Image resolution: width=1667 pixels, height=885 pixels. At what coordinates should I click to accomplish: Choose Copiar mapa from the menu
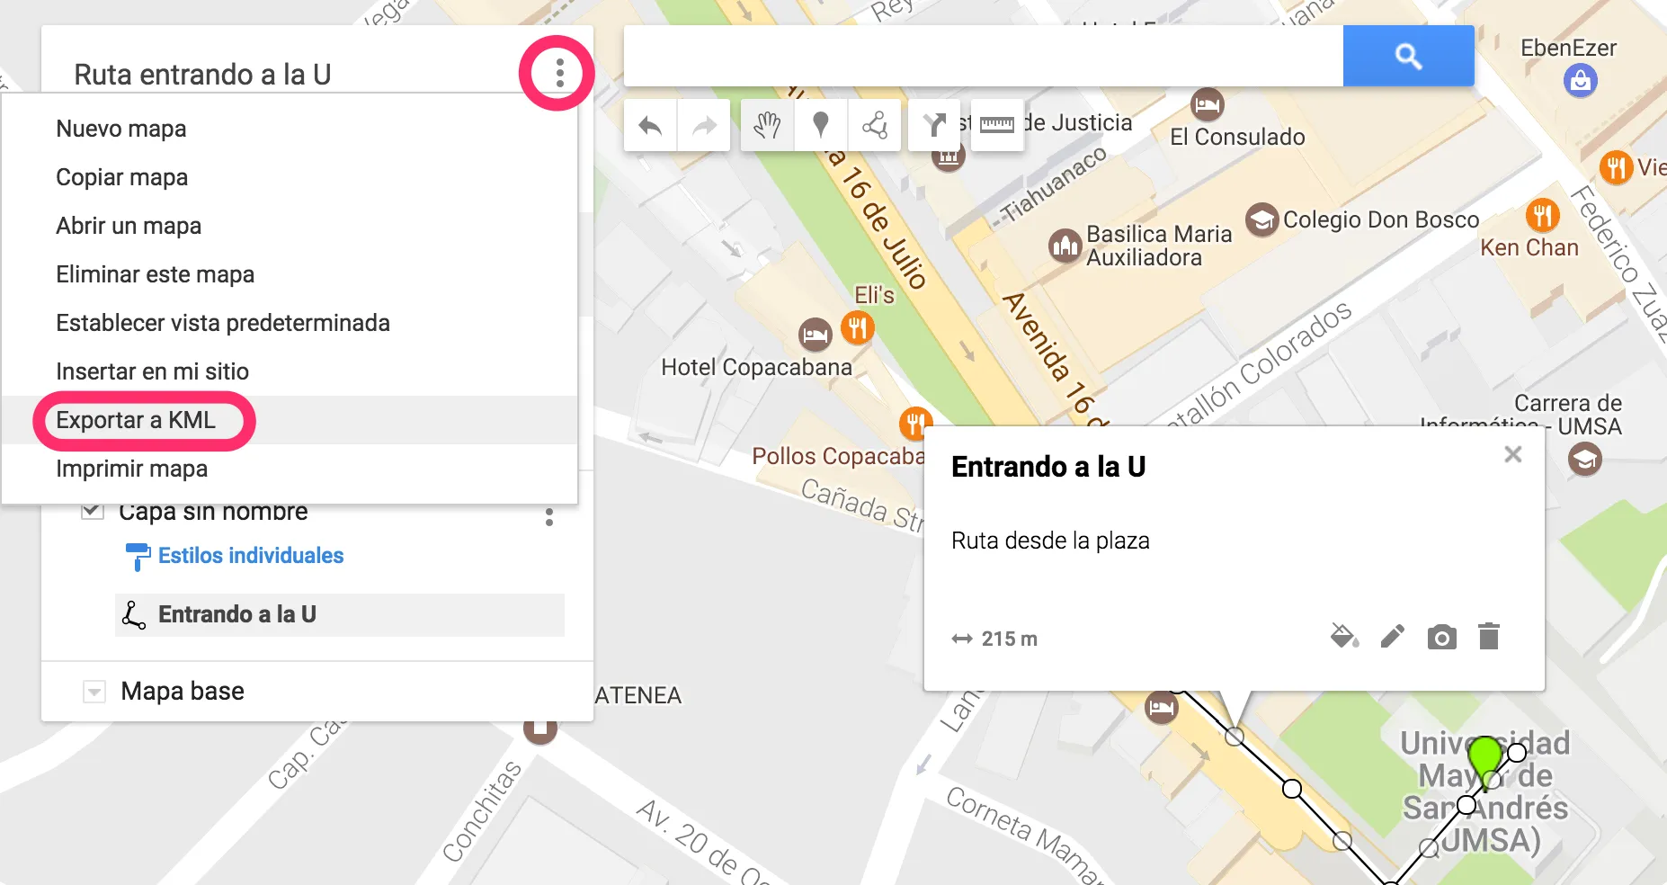pos(290,177)
